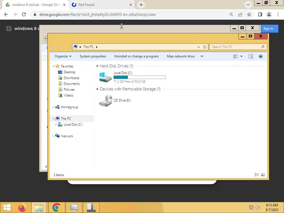This screenshot has height=213, width=284.
Task: Switch to details view icon in status bar
Action: 257,175
